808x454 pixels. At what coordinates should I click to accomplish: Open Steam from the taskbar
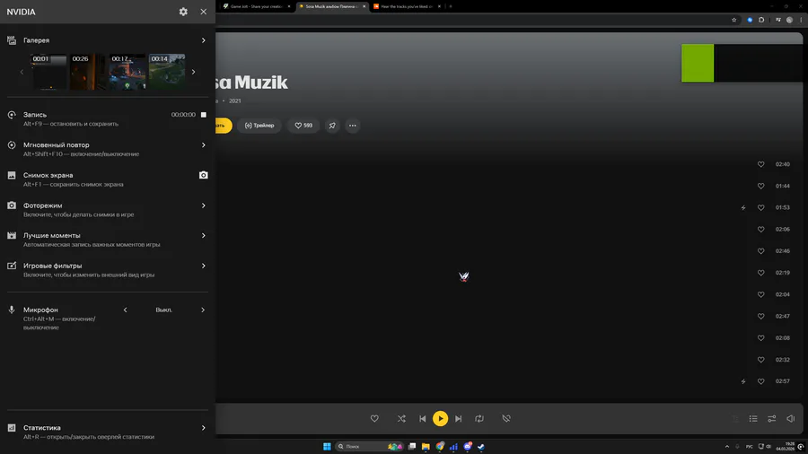[x=481, y=446]
